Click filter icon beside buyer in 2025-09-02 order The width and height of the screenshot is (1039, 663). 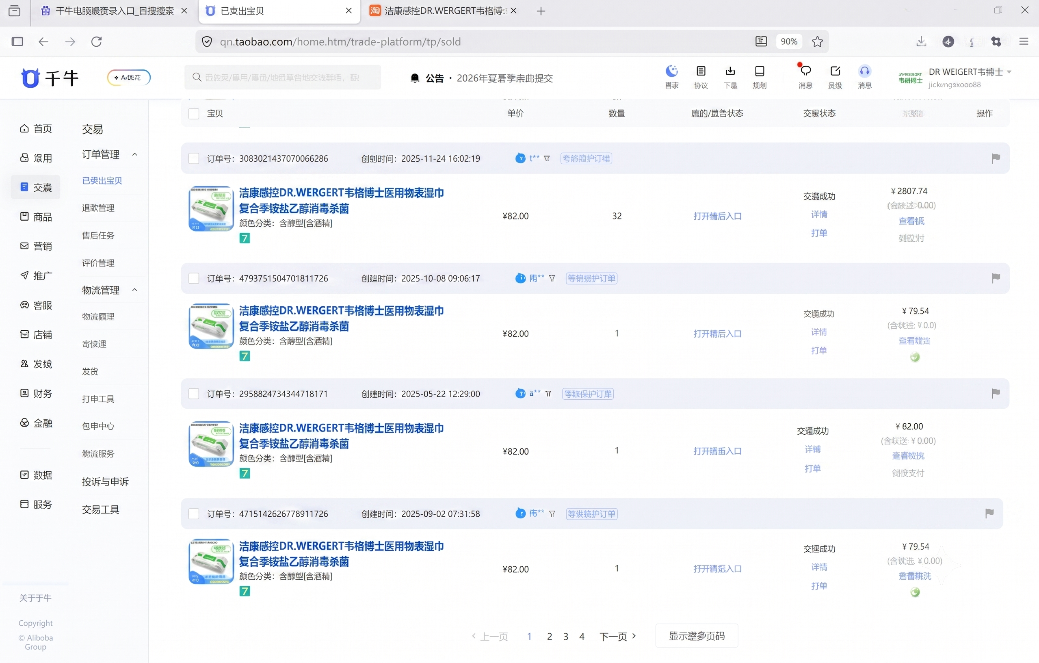tap(552, 513)
